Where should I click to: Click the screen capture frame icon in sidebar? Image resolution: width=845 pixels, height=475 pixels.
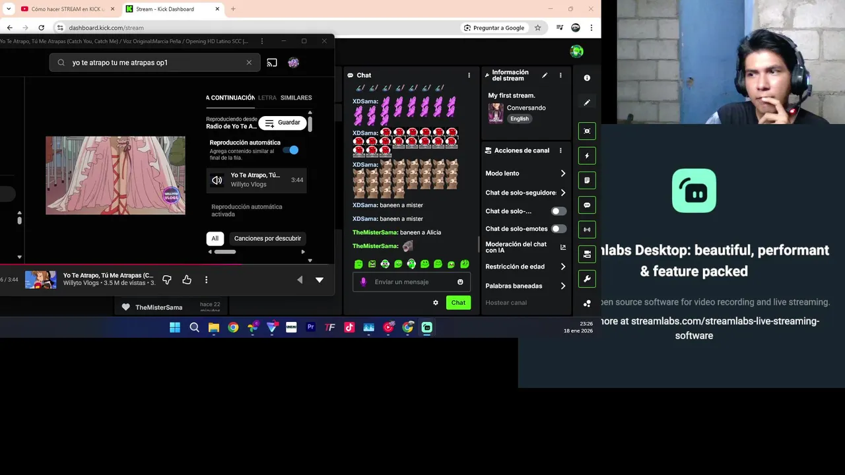click(x=587, y=131)
